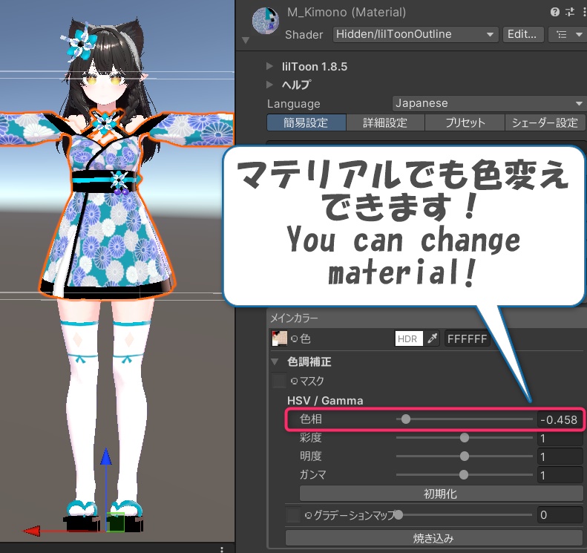Click the ガンマ value field
The height and width of the screenshot is (553, 587).
(560, 476)
